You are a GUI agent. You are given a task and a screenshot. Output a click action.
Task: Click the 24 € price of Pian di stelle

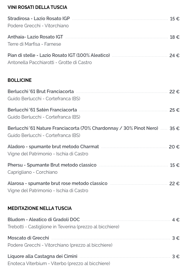[x=174, y=55]
